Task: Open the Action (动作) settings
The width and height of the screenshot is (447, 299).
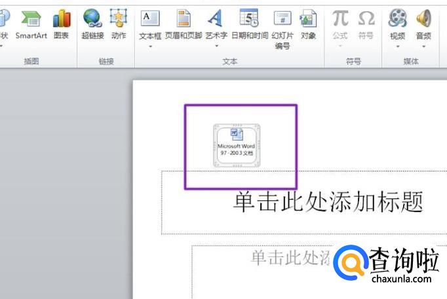Action: [x=119, y=25]
